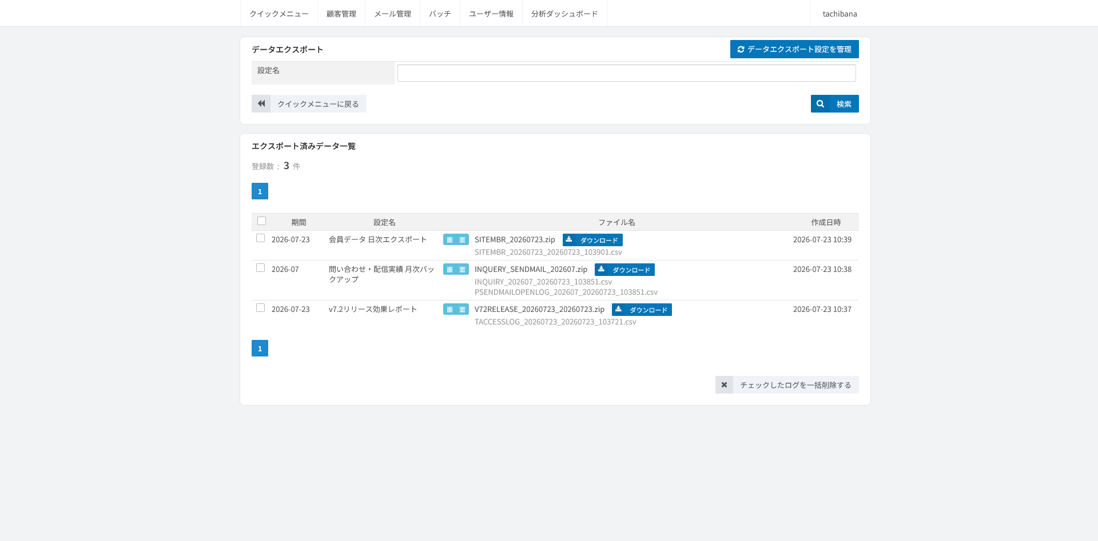Open the バッチ menu
The height and width of the screenshot is (541, 1098).
point(440,13)
